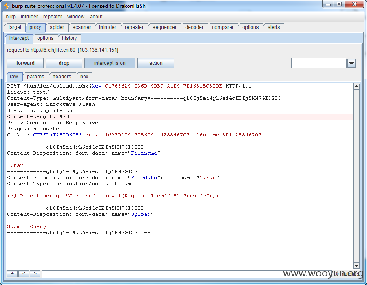The width and height of the screenshot is (367, 285).
Task: Open the intruder menu in menu bar
Action: [x=29, y=17]
